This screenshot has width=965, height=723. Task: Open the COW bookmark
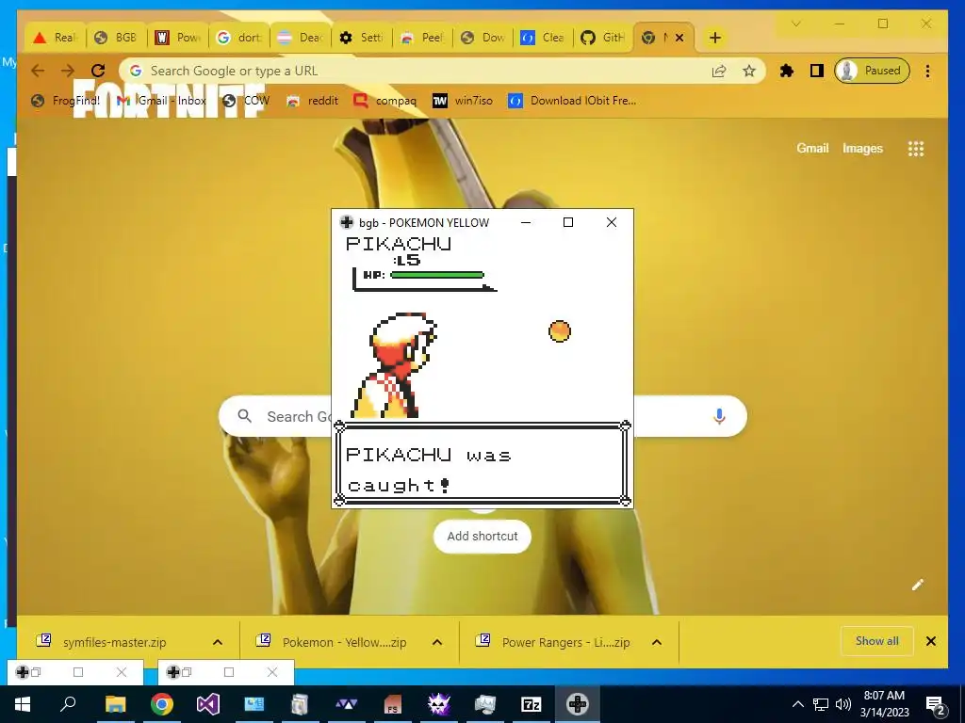click(246, 100)
